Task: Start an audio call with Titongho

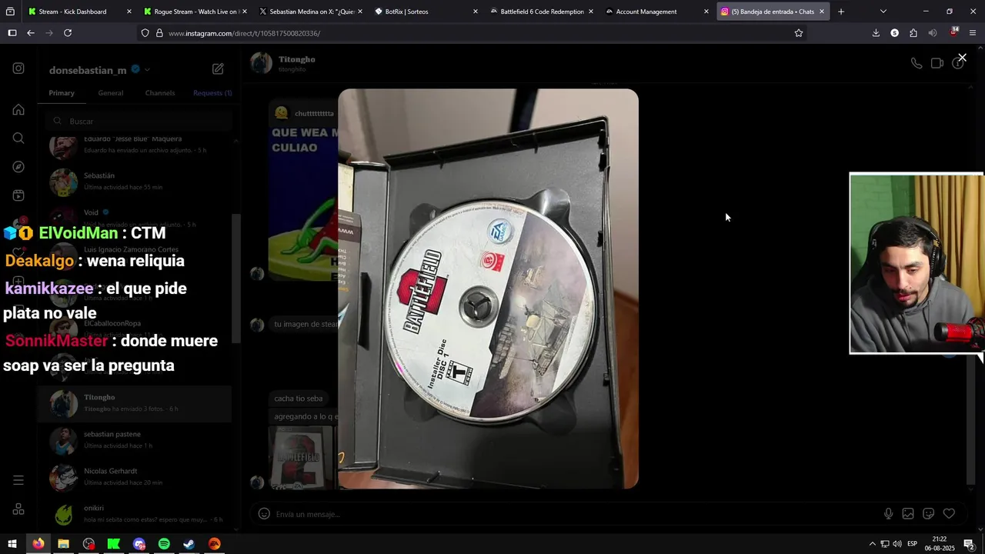Action: 916,63
